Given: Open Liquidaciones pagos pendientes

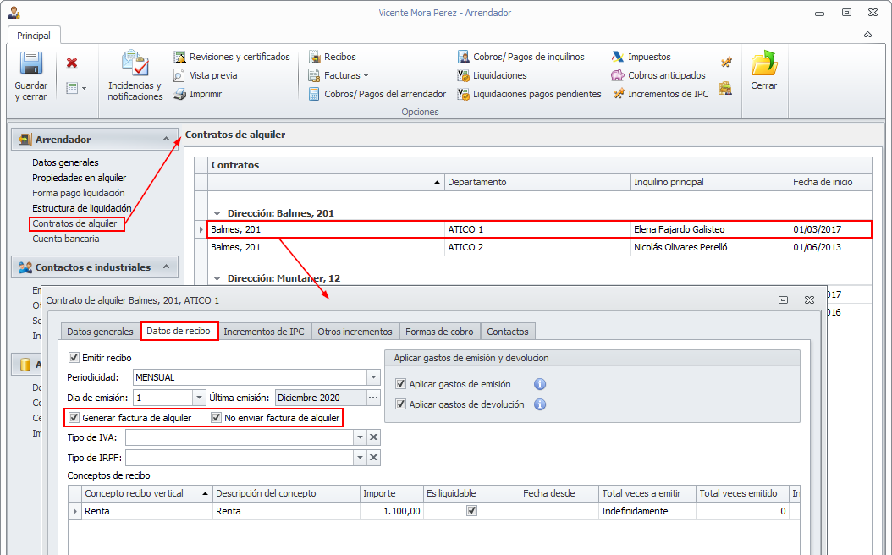Looking at the screenshot, I should (x=529, y=94).
